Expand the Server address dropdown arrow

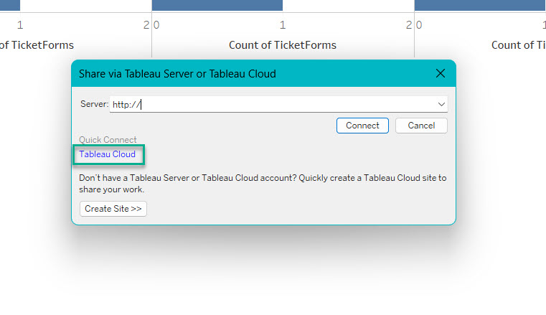click(x=441, y=104)
